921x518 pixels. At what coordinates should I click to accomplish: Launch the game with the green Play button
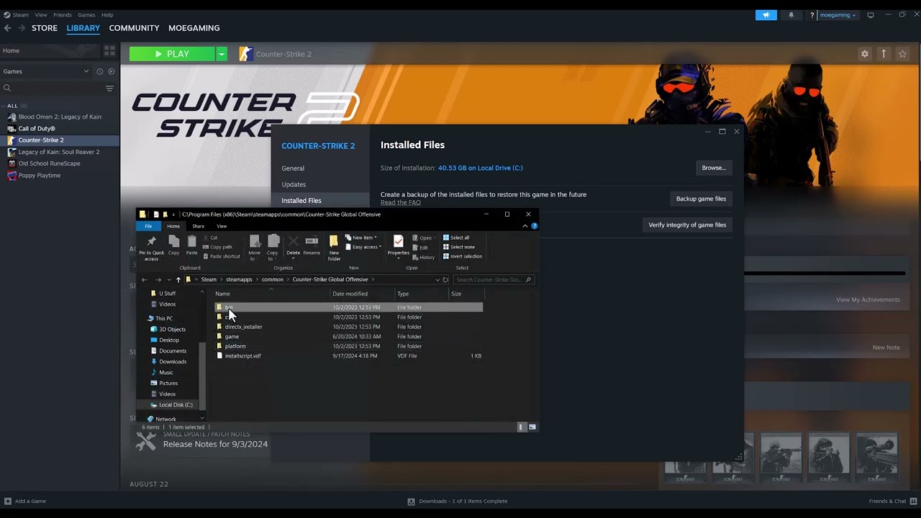coord(173,54)
